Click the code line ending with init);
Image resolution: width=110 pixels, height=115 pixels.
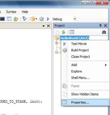point(21,102)
